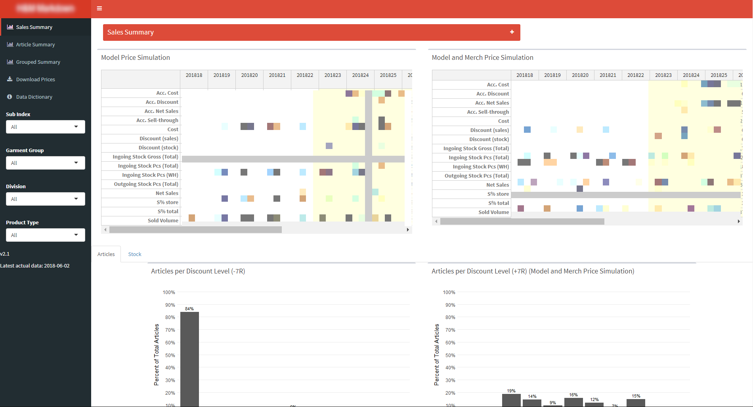Click the Article Summary chart icon

(x=10, y=44)
